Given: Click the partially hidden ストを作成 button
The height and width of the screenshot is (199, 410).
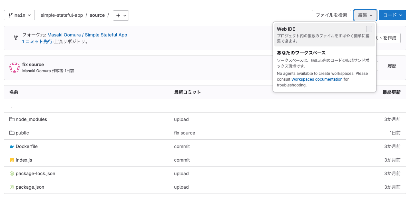Looking at the screenshot, I should (388, 38).
